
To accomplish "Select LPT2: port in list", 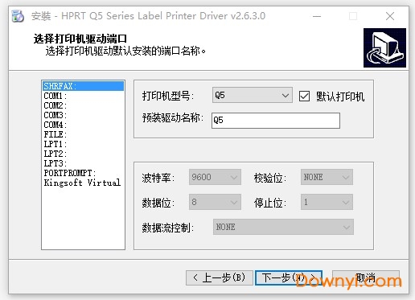I will 83,154.
